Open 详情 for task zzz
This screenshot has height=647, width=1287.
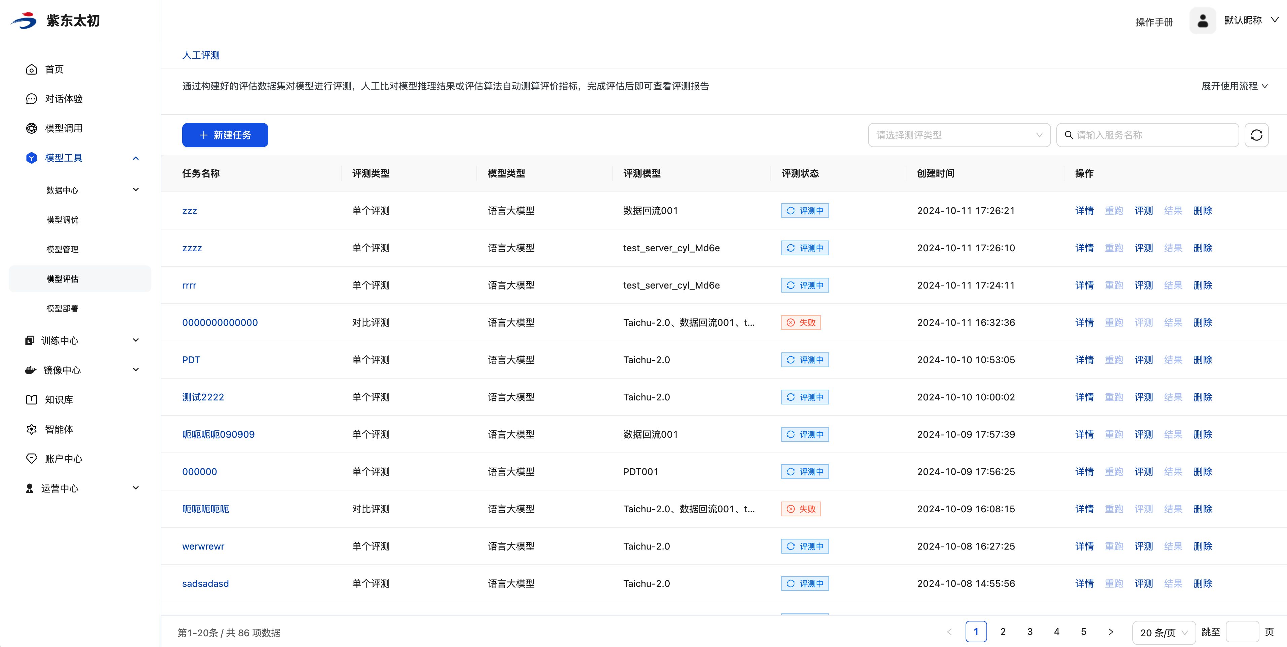(1084, 211)
